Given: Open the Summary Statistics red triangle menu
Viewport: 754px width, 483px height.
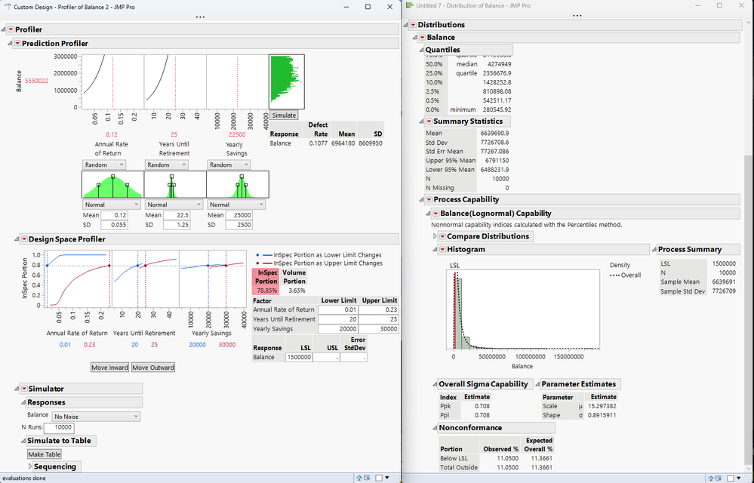Looking at the screenshot, I should 429,122.
